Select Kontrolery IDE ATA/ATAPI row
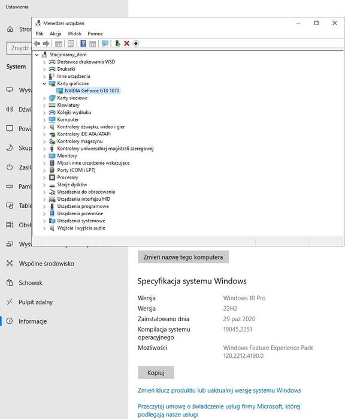This screenshot has height=419, width=348. tap(84, 134)
